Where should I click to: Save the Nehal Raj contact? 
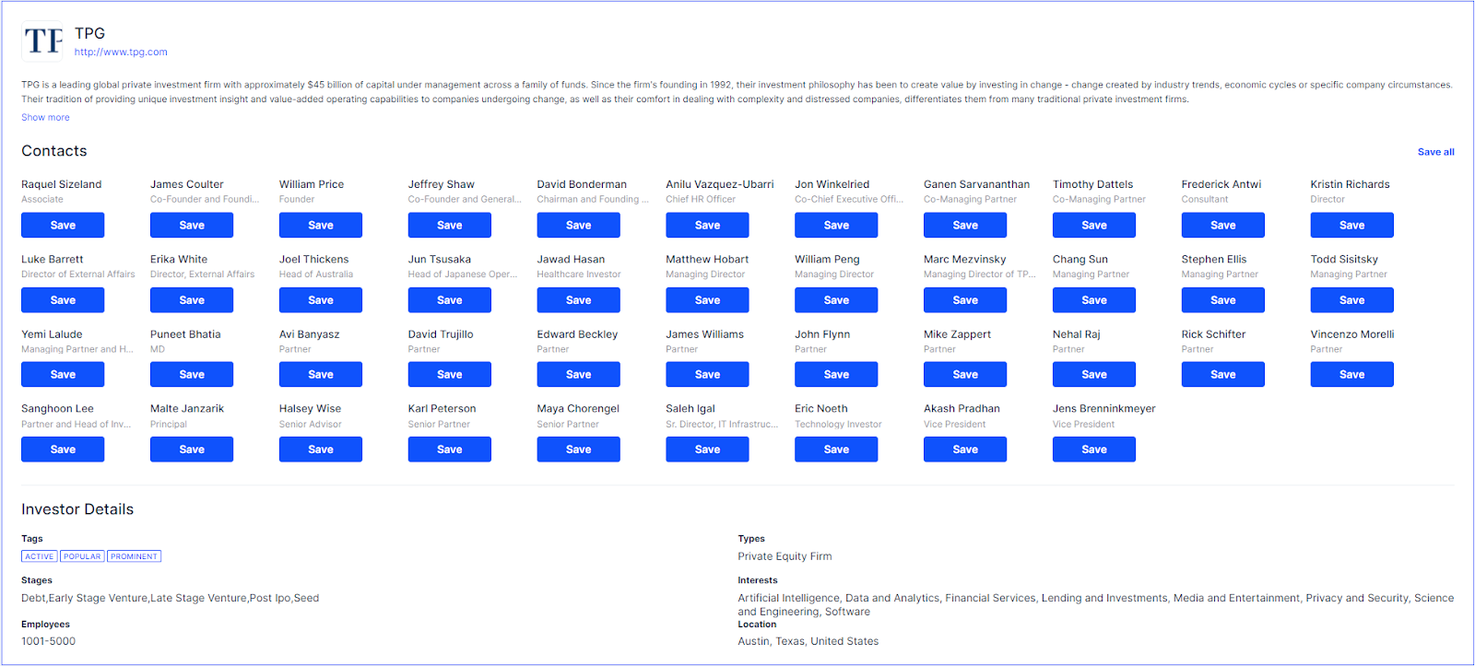pyautogui.click(x=1094, y=375)
